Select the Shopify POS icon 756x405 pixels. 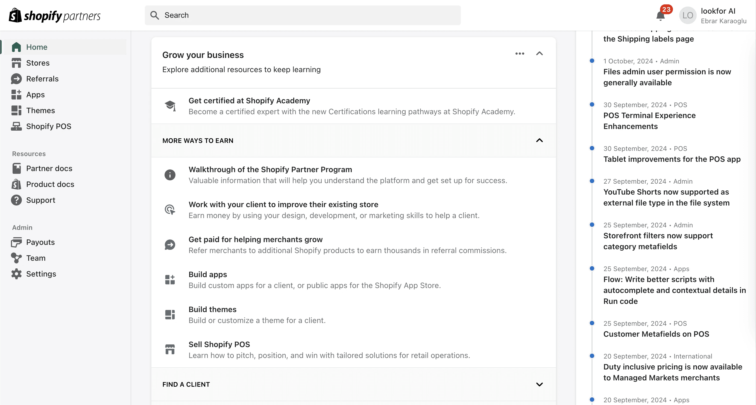click(x=16, y=126)
